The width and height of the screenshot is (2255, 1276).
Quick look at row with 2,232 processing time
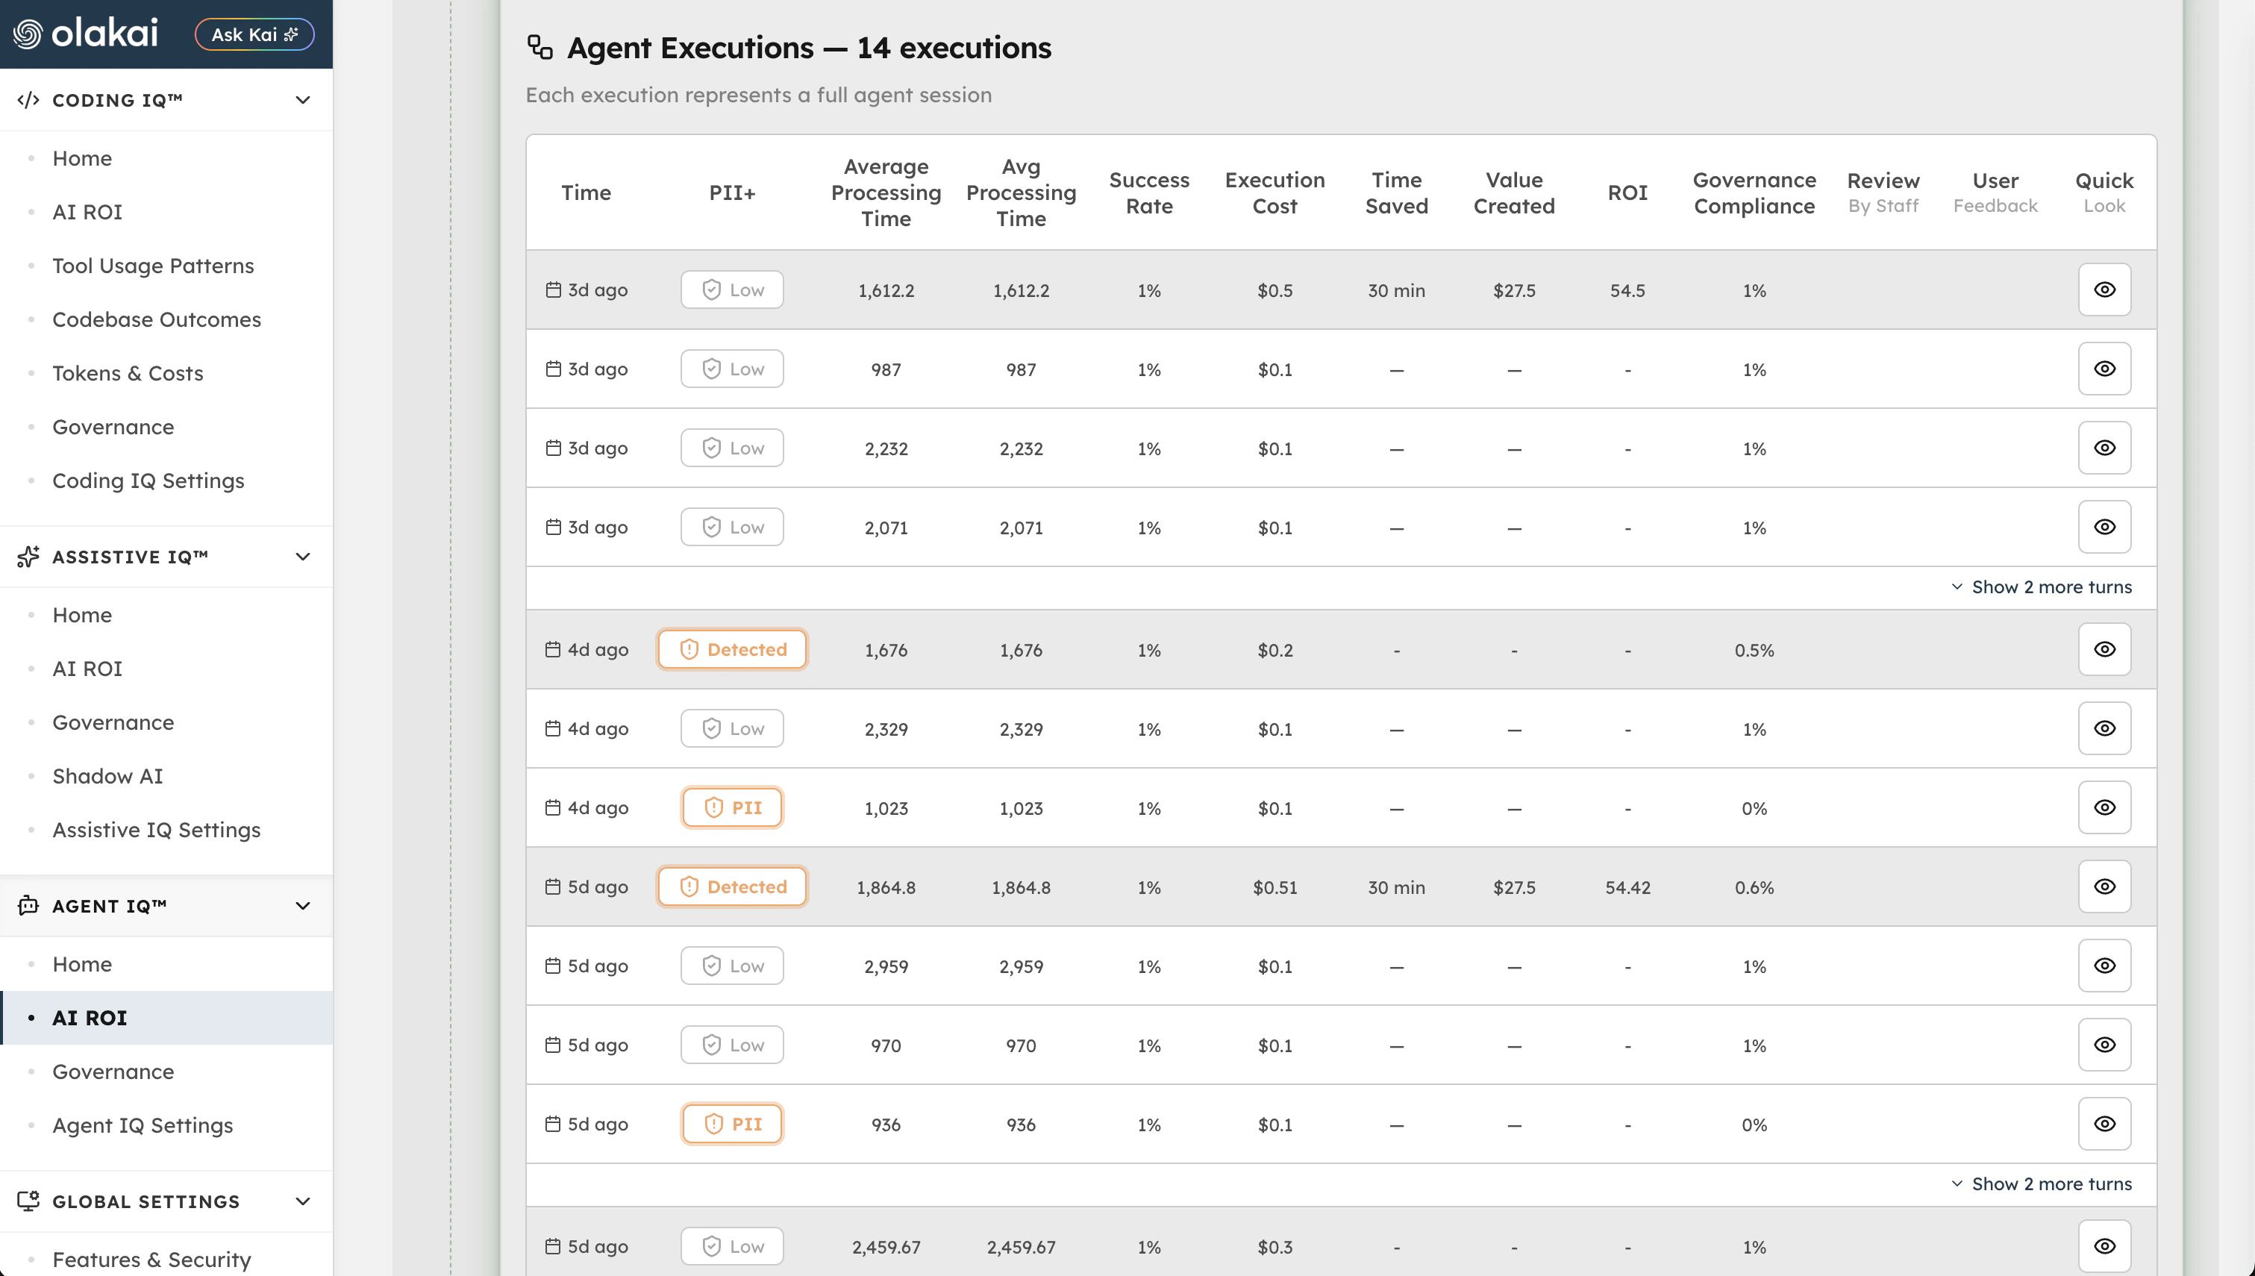(2104, 448)
